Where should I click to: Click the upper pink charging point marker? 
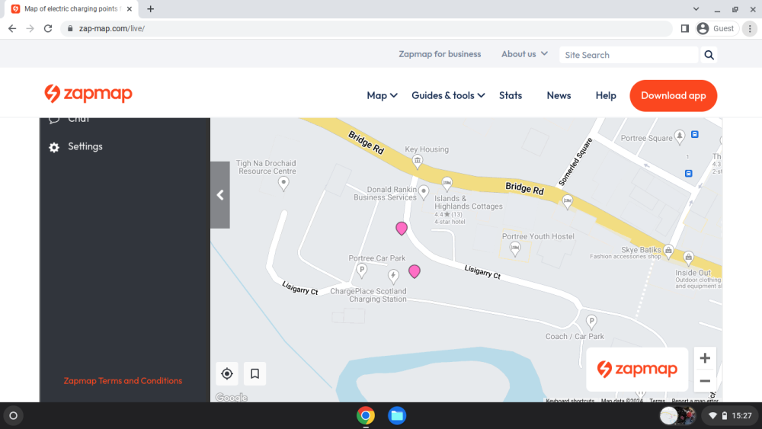coord(402,229)
